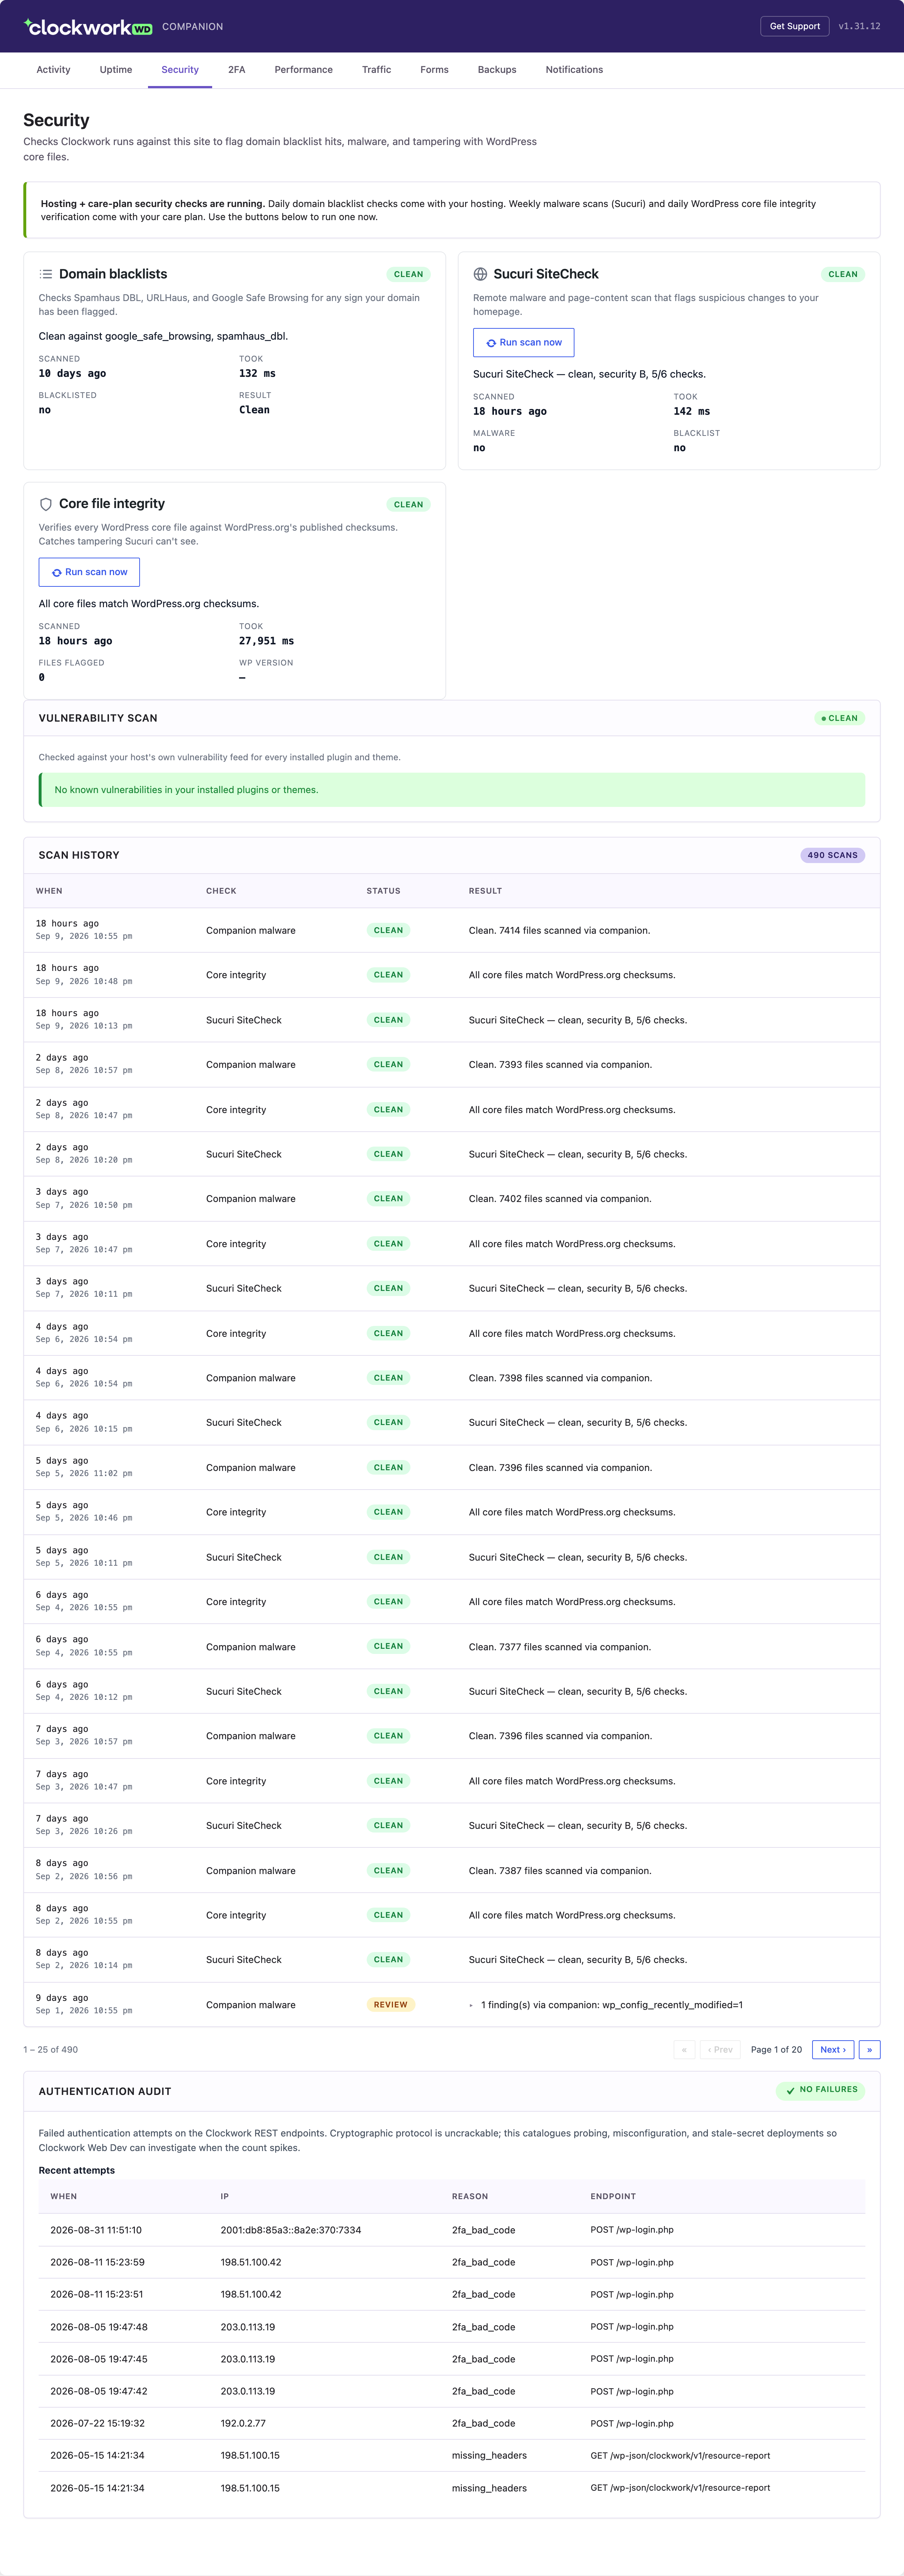Click the Get Support button
The height and width of the screenshot is (2576, 904).
[795, 26]
